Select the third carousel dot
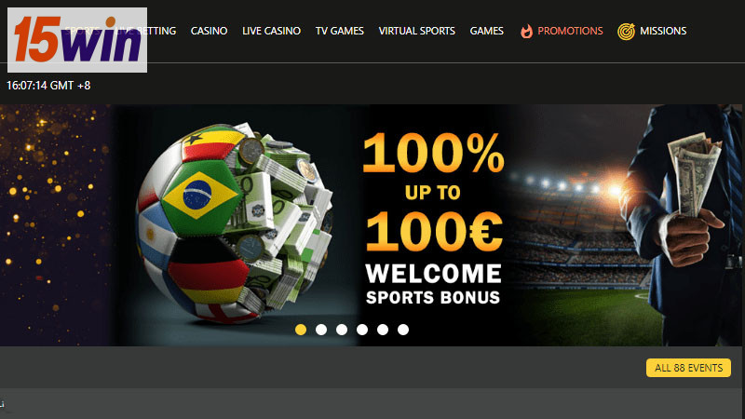This screenshot has width=745, height=419. 342,330
